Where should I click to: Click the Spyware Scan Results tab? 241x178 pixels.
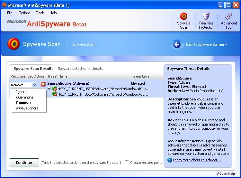(x=33, y=69)
